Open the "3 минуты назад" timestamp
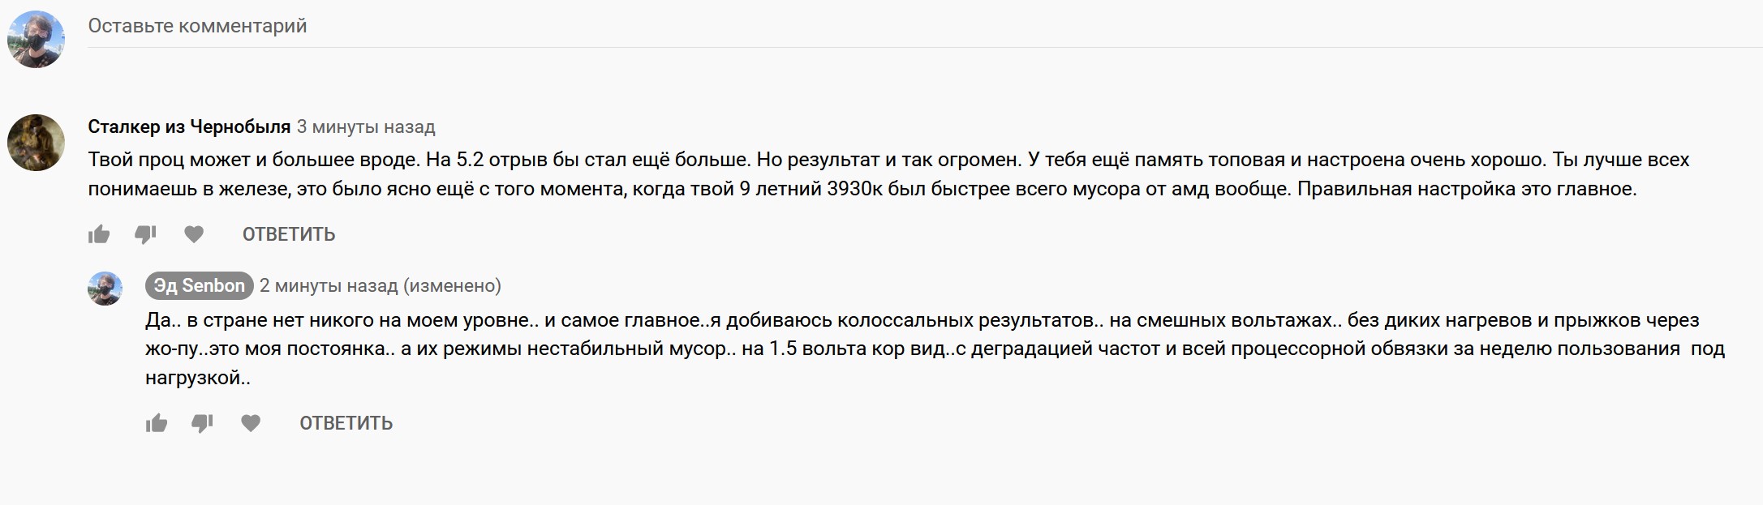Screen dimensions: 1763x505 click(366, 127)
